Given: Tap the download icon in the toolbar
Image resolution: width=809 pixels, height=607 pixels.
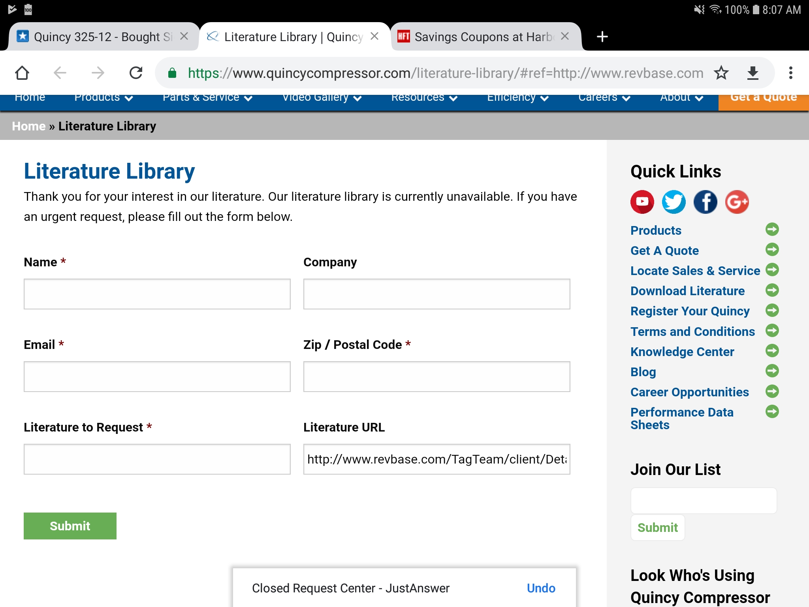Looking at the screenshot, I should click(x=753, y=73).
